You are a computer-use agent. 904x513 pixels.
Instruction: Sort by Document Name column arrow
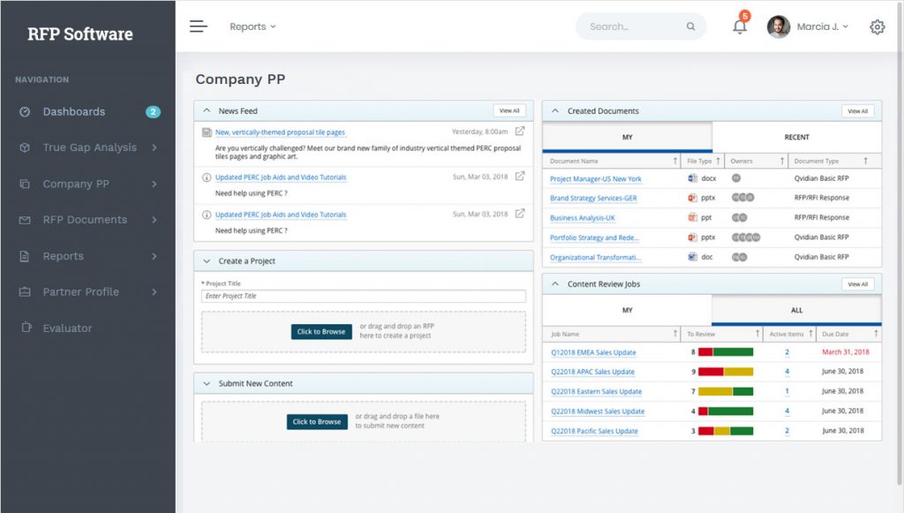pyautogui.click(x=676, y=161)
